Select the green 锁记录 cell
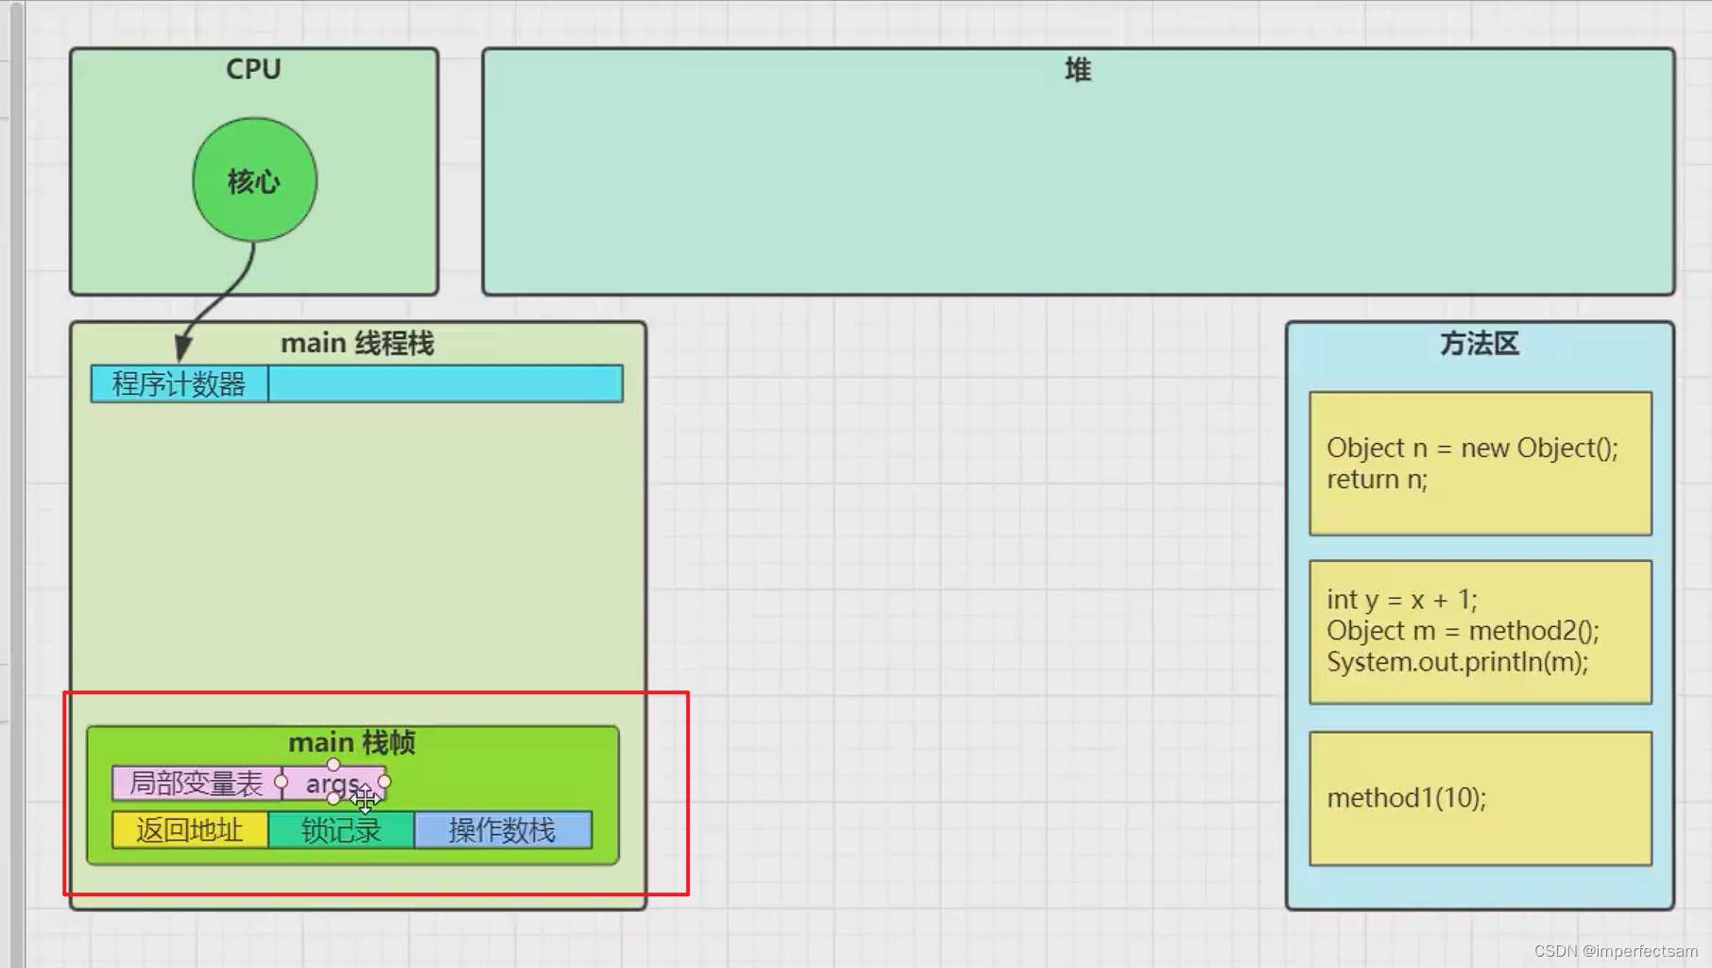Viewport: 1712px width, 968px height. click(341, 830)
